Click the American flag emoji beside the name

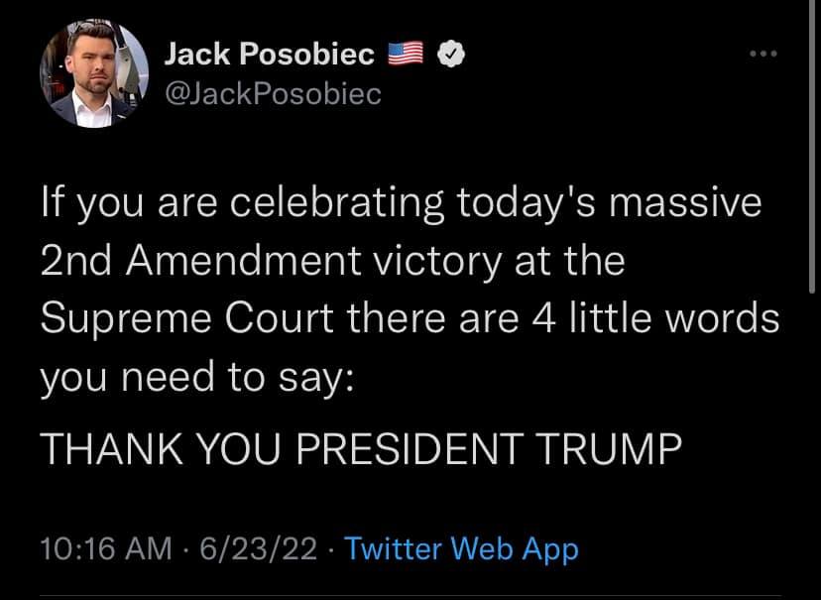(404, 57)
